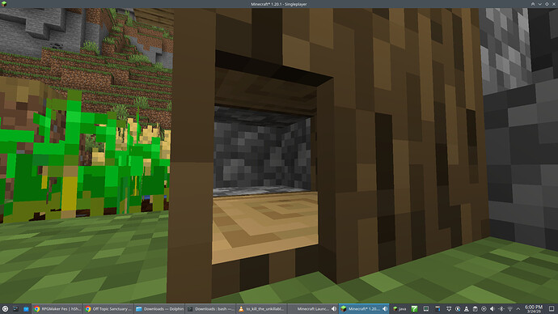558x314 pixels.
Task: Open the VLC tray cone icon
Action: point(466,308)
